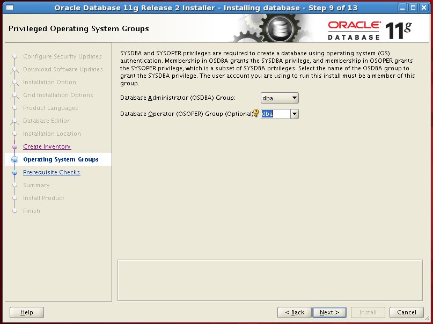
Task: Click the Download Software Updates step
Action: (x=63, y=69)
